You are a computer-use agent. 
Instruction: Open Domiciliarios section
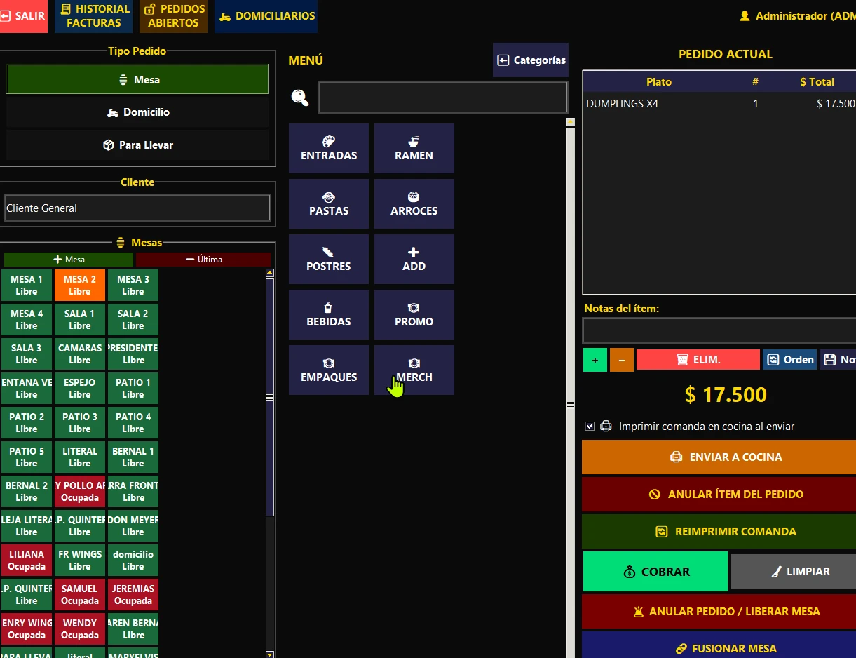pyautogui.click(x=266, y=16)
